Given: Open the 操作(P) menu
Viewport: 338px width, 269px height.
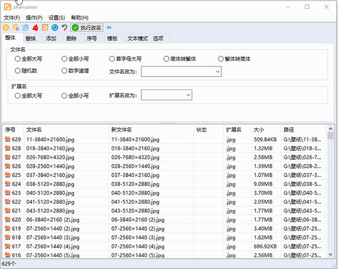Looking at the screenshot, I should coord(34,17).
